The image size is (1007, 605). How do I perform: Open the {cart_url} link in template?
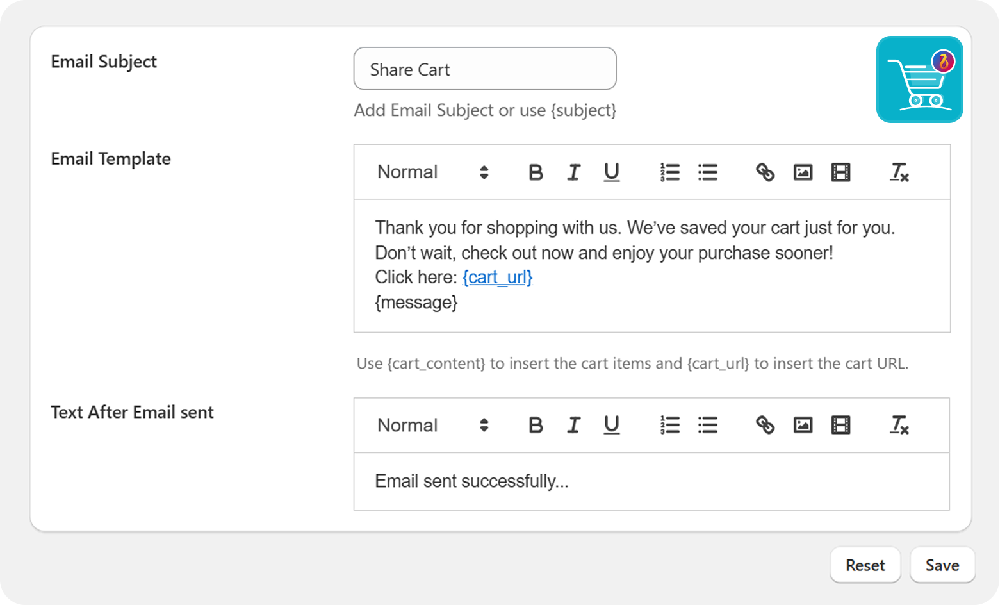pyautogui.click(x=497, y=278)
